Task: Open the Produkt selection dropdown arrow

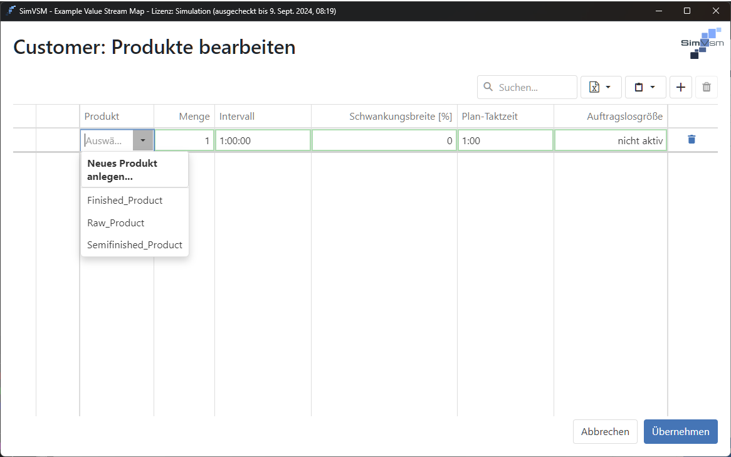Action: tap(143, 140)
